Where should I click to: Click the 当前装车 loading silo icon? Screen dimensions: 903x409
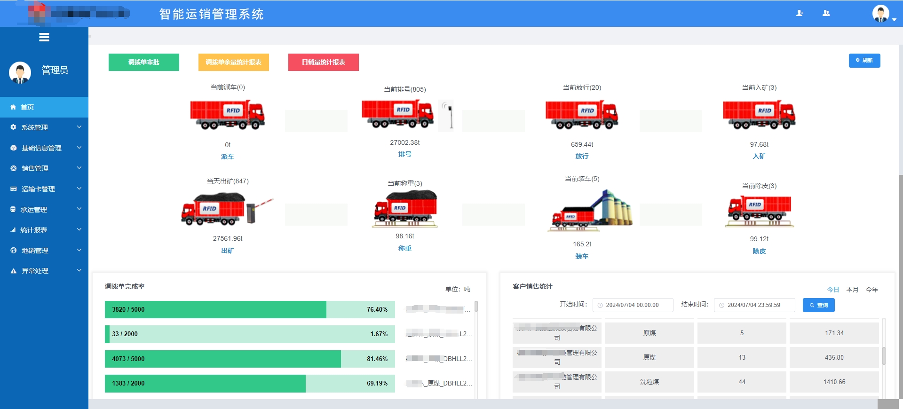592,210
